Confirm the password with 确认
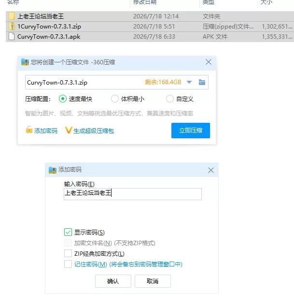 coord(113,281)
